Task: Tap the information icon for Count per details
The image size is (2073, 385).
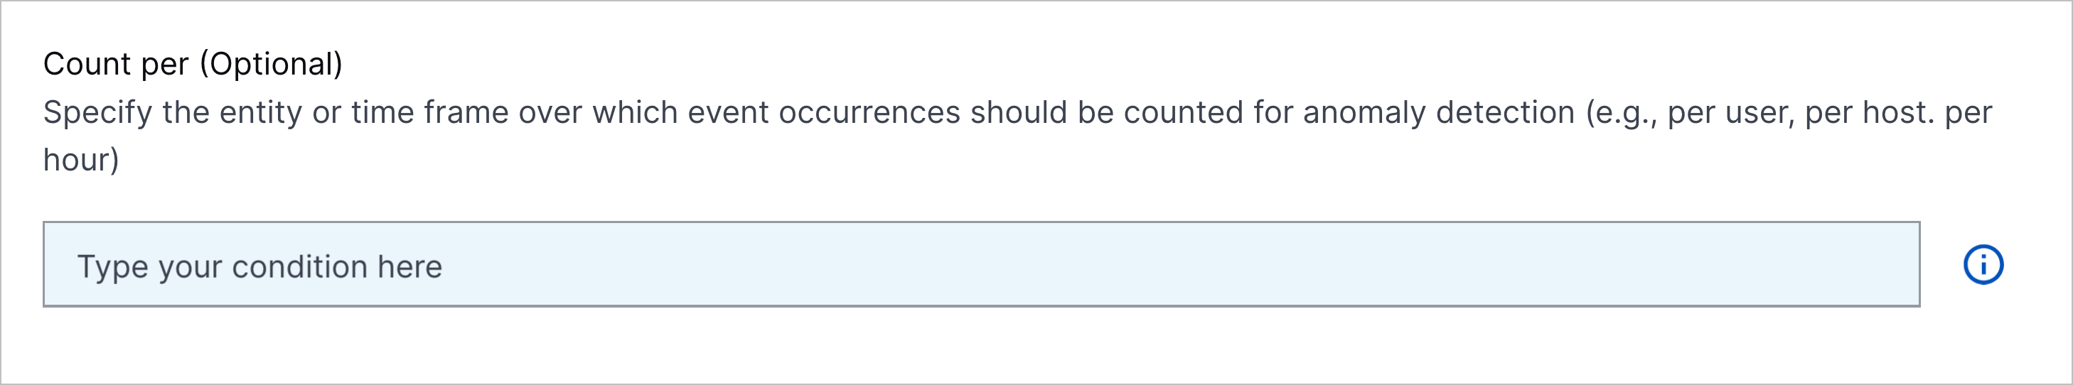Action: (1983, 264)
